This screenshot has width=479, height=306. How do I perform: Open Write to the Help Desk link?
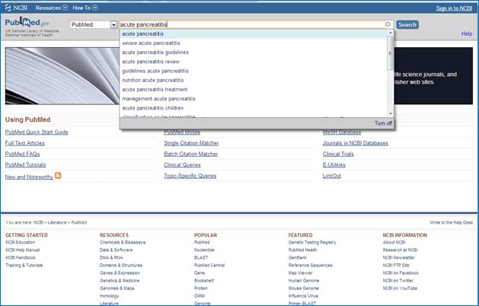coord(451,222)
